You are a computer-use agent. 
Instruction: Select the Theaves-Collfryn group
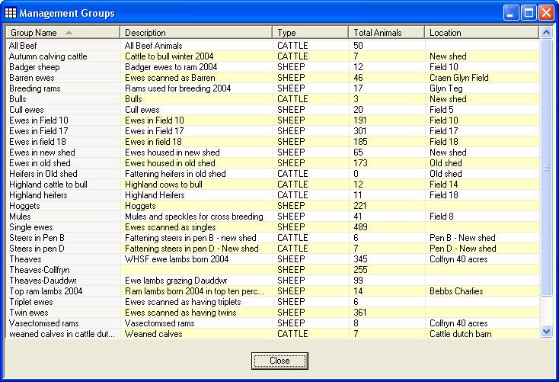pyautogui.click(x=40, y=270)
